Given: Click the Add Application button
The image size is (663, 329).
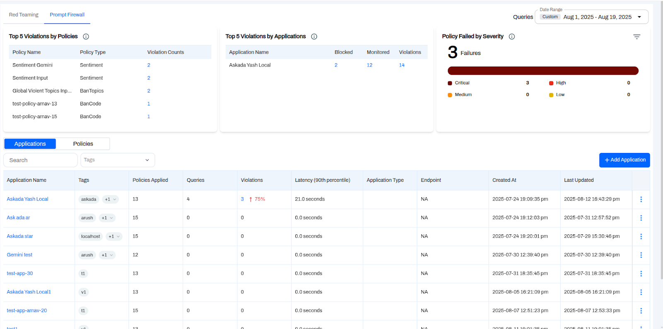Looking at the screenshot, I should coord(624,160).
